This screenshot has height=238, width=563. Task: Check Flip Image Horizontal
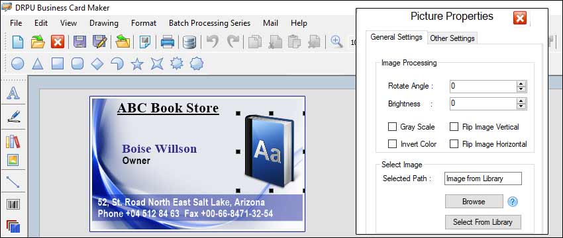point(454,144)
